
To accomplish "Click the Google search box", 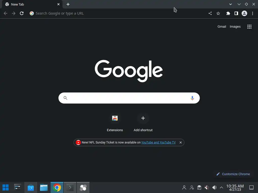I will pos(129,98).
